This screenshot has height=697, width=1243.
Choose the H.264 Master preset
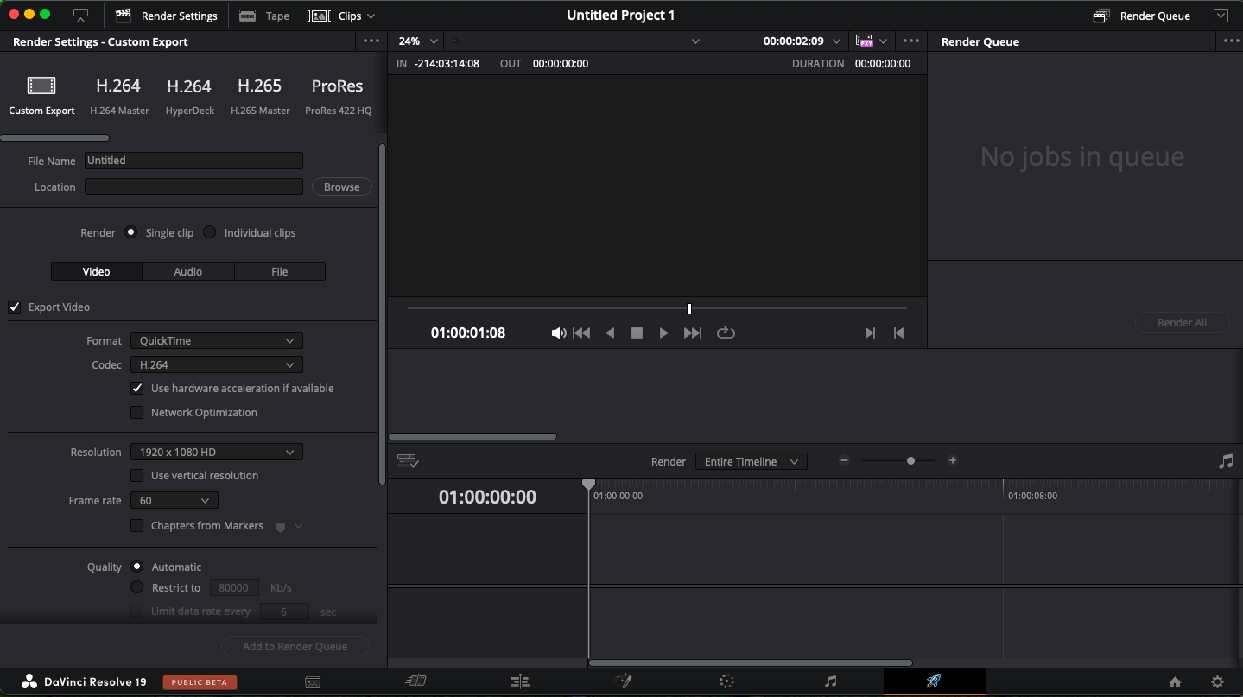coord(119,95)
